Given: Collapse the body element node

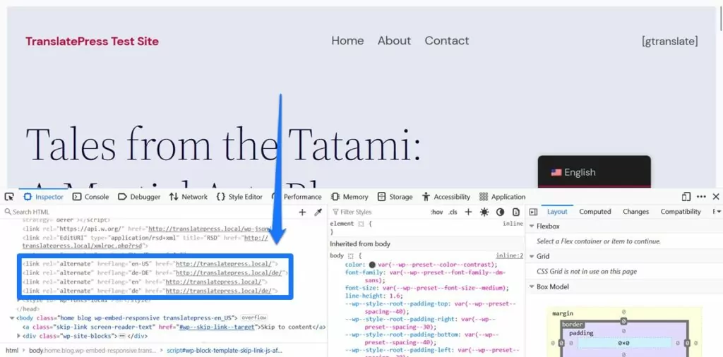Looking at the screenshot, I should point(13,318).
